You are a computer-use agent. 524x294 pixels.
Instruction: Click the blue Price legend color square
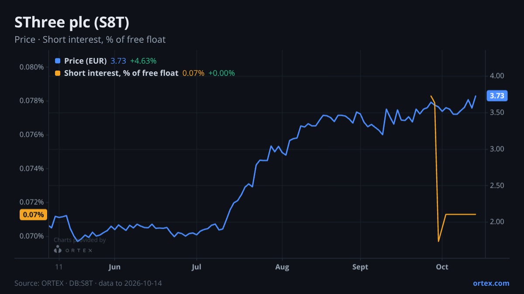58,61
